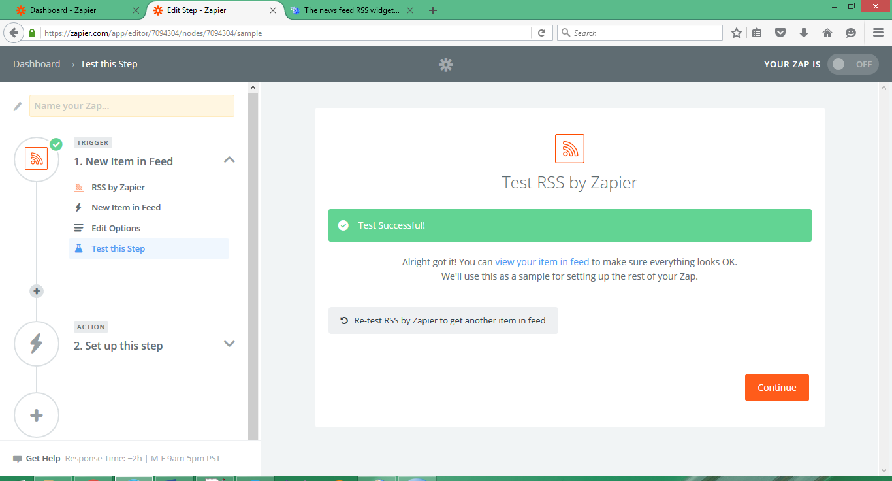Close the Edit Step - Zapier tab

pyautogui.click(x=273, y=10)
